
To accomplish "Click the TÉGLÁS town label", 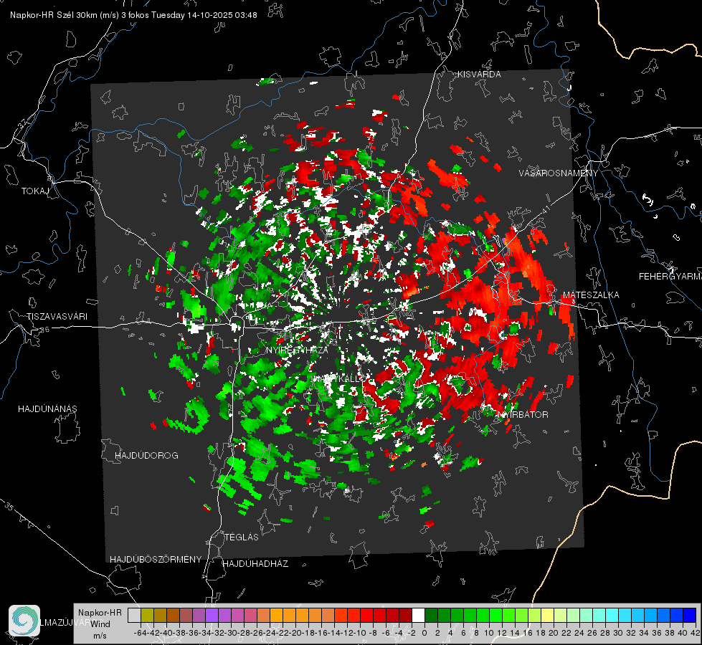I will (242, 537).
